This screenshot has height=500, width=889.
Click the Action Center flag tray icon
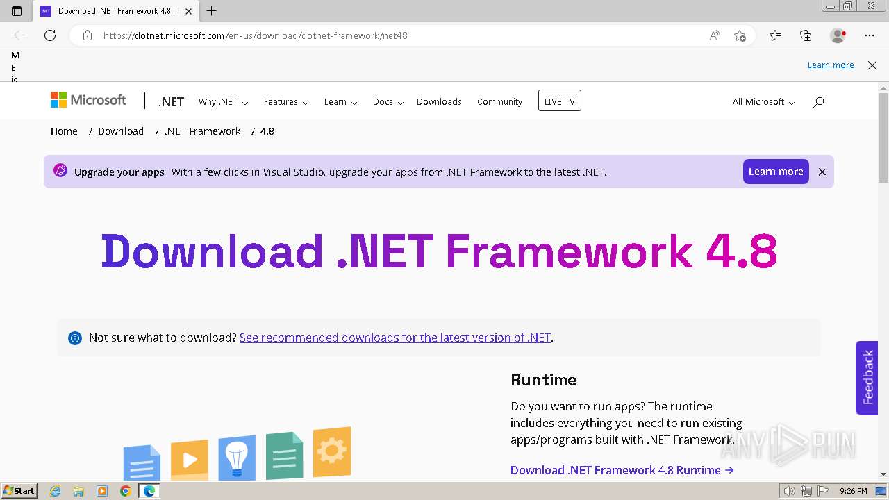coord(822,491)
